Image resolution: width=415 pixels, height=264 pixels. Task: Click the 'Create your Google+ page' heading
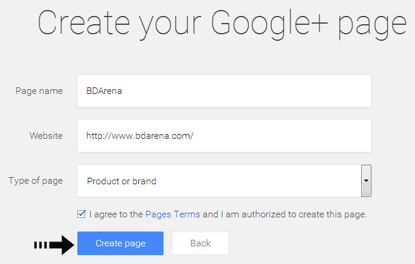coord(222,24)
